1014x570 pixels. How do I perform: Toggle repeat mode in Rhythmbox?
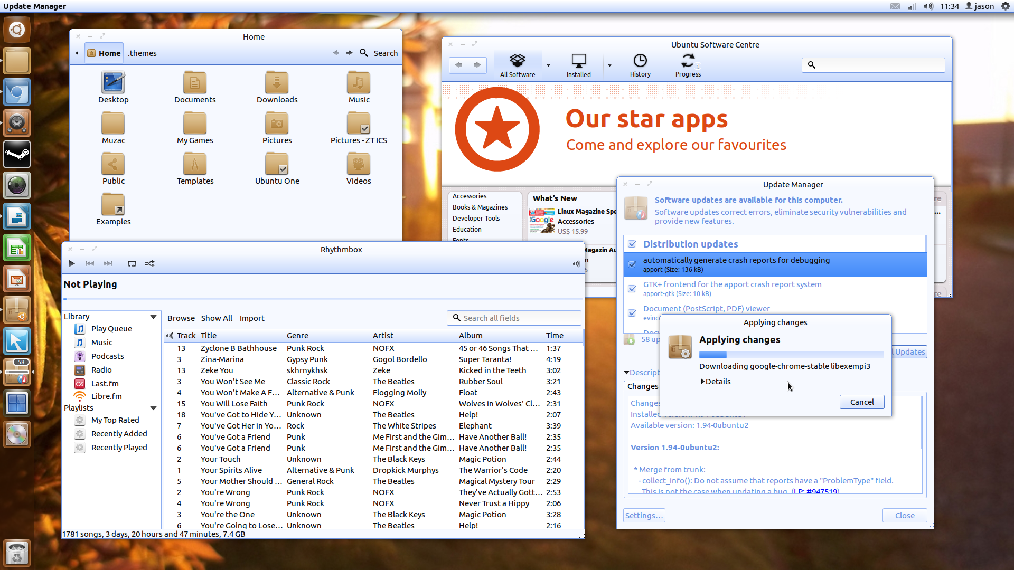(x=132, y=263)
